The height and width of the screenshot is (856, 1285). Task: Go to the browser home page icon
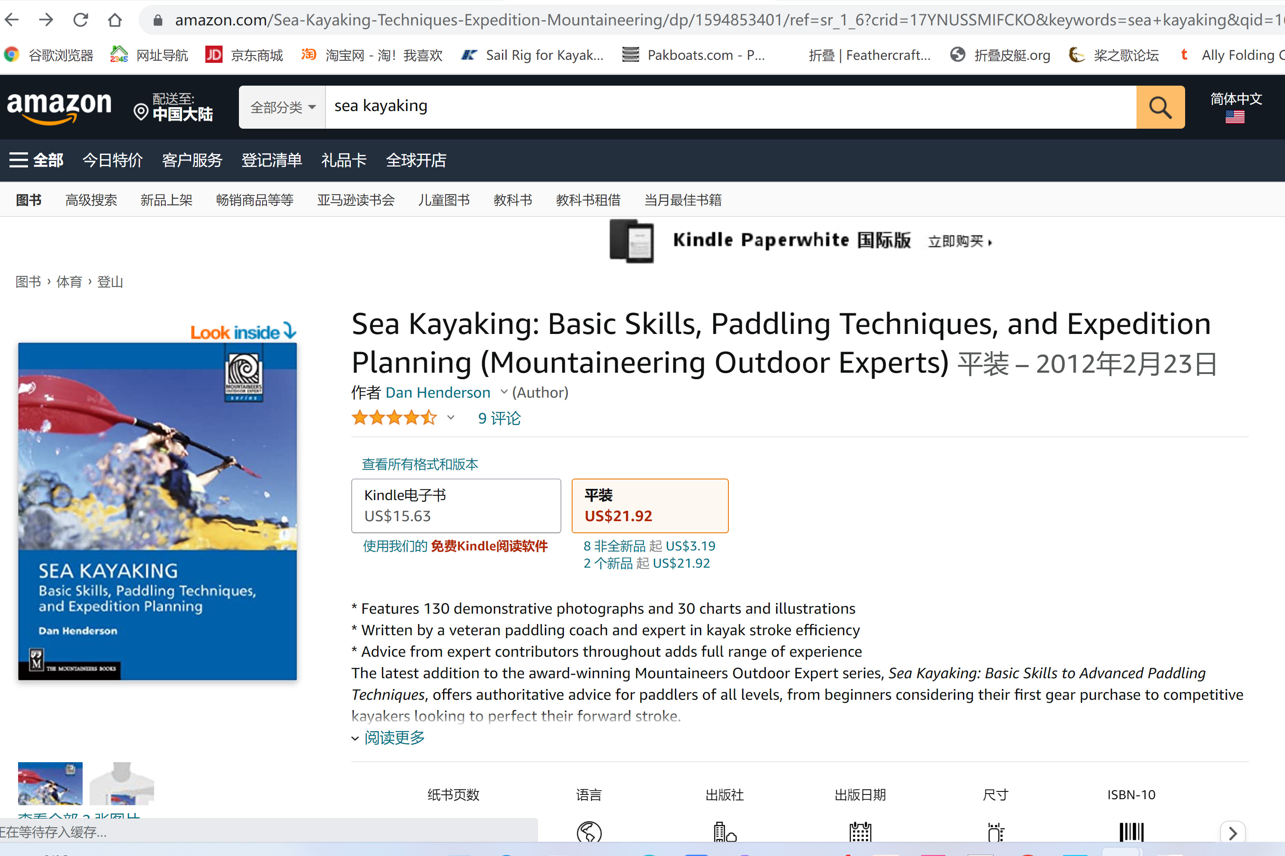point(115,20)
